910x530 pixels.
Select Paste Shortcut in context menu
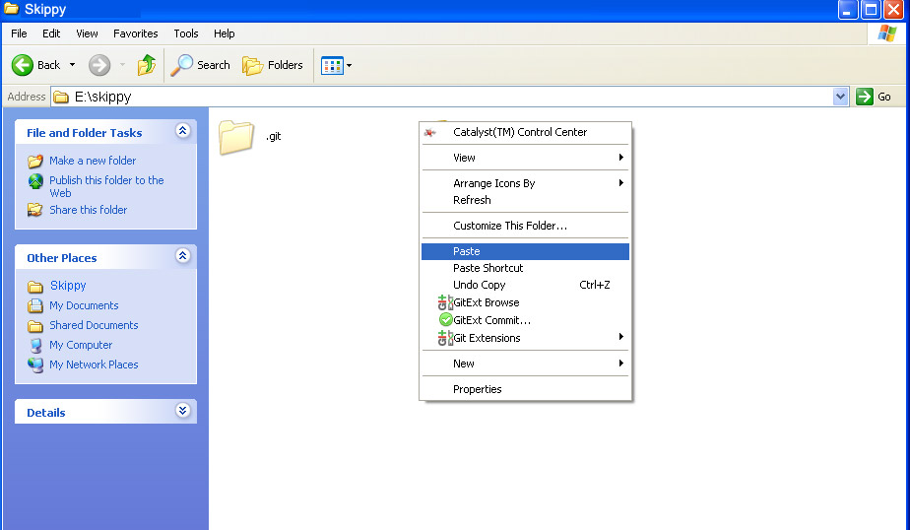click(x=525, y=268)
